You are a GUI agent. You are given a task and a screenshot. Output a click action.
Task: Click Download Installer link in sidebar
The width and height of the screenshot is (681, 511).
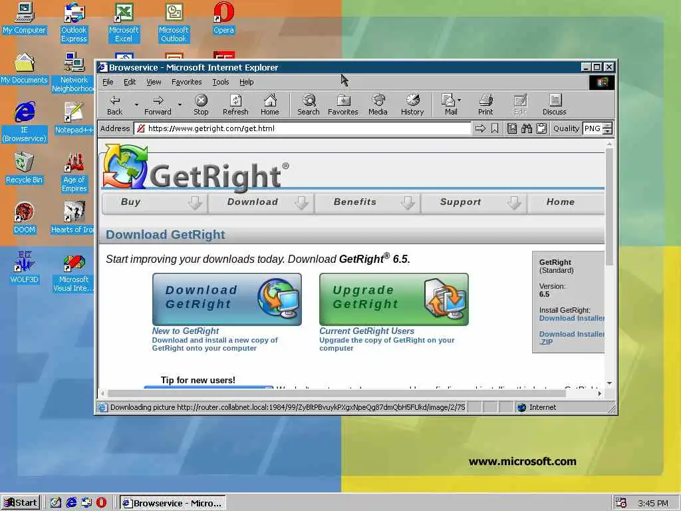571,319
